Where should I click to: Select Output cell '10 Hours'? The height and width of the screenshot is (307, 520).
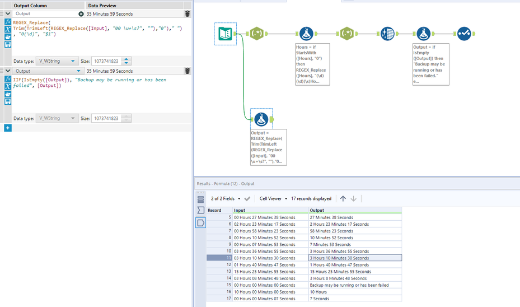[355, 292]
